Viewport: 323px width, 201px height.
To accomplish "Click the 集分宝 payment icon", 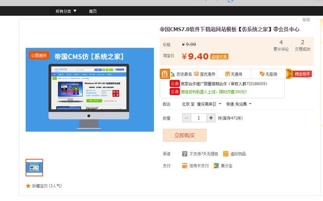I will tap(216, 166).
